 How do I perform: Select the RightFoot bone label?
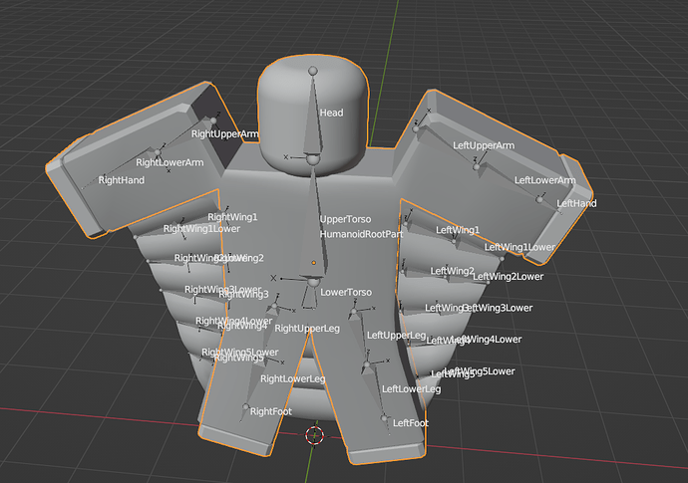coord(271,411)
